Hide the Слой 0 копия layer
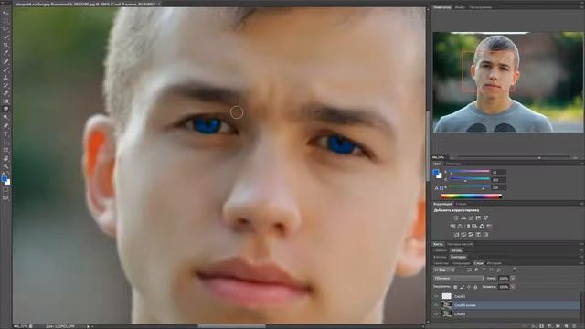The height and width of the screenshot is (329, 585). click(x=436, y=305)
